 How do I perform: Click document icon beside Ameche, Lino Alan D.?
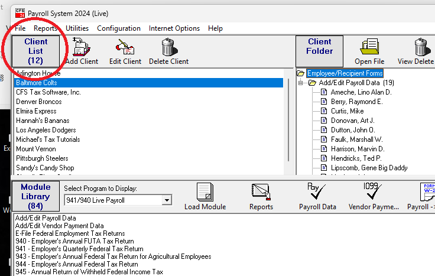click(324, 92)
